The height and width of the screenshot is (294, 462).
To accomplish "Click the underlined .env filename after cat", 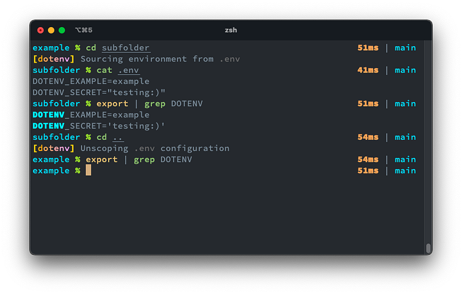I will coord(128,70).
